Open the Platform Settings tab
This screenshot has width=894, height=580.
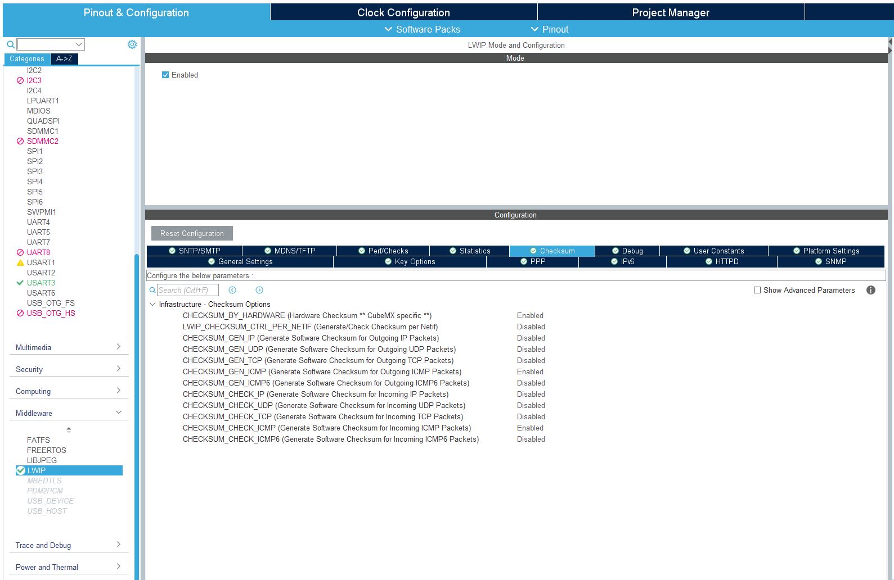pos(826,251)
